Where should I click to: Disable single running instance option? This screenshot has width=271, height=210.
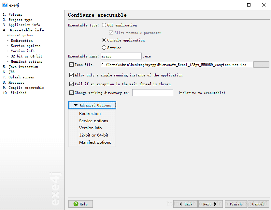point(71,75)
